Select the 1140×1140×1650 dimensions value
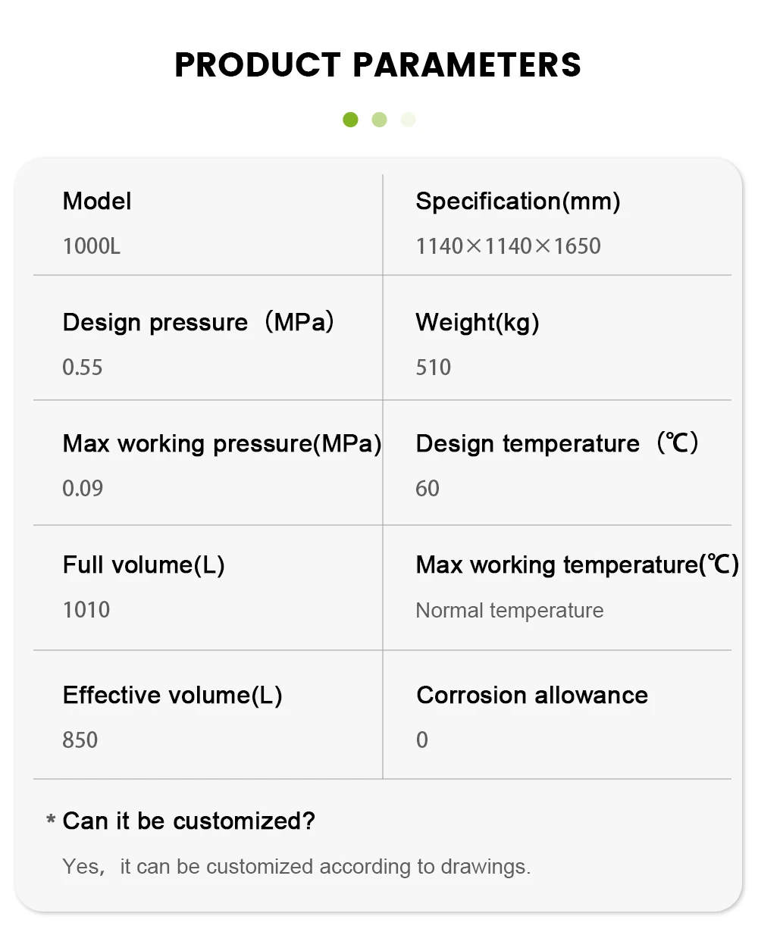758x932 pixels. (509, 246)
